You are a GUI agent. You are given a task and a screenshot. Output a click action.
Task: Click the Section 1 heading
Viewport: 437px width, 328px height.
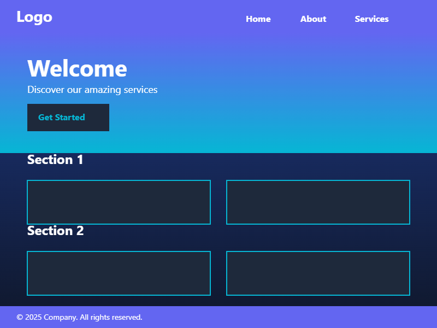55,160
